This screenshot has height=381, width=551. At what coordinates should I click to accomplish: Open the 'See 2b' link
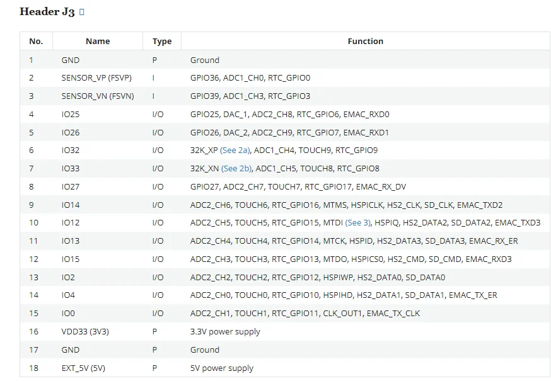236,169
